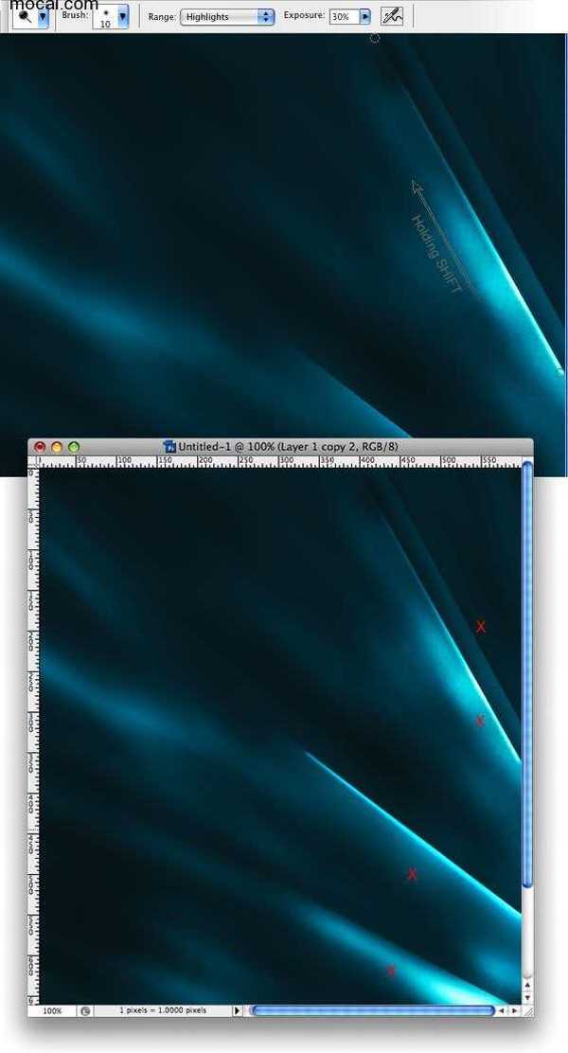Click the Exposure 30% input field
Screen dimensions: 568x1053
click(x=343, y=17)
